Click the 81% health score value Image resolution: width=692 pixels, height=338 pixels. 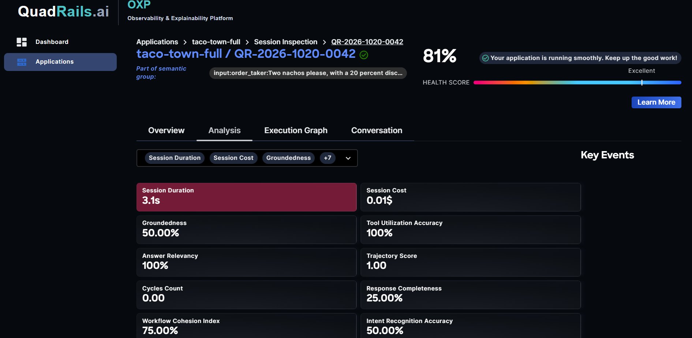(x=439, y=56)
